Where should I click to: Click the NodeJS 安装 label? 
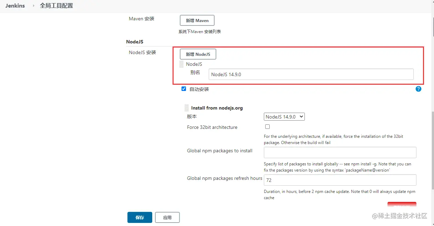point(143,52)
